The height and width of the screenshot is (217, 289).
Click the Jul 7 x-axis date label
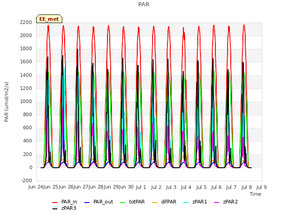(x=231, y=187)
